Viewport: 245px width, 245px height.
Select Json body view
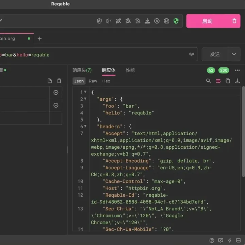(x=79, y=81)
